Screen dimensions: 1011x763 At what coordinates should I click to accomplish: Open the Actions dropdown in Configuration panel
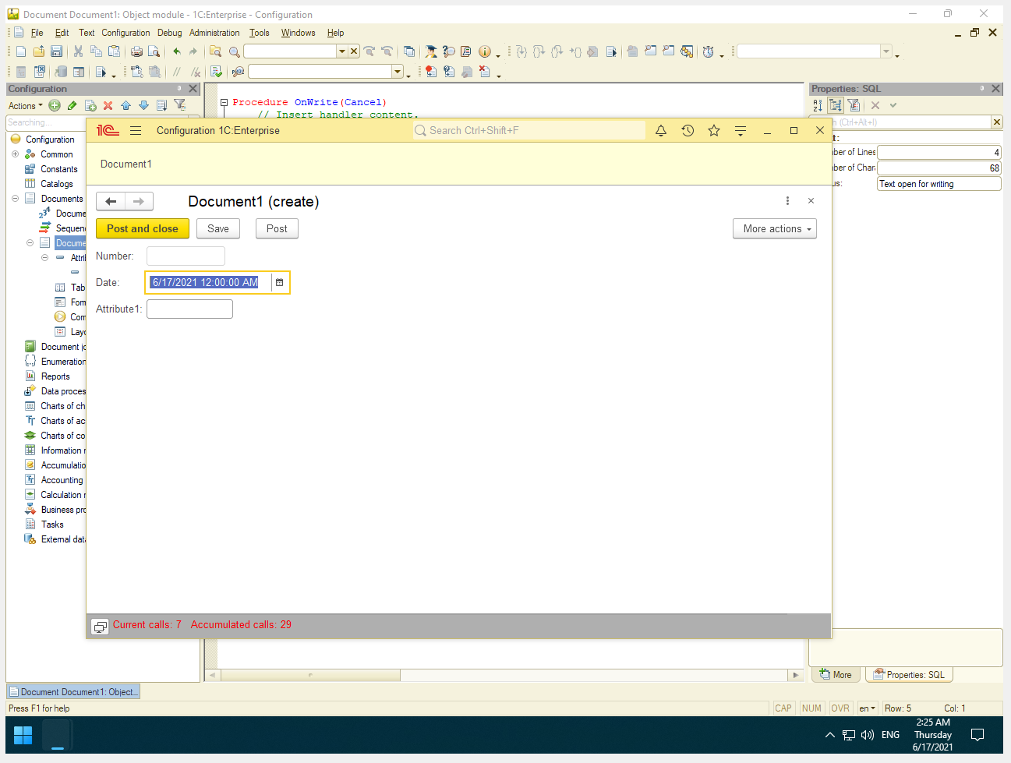26,106
